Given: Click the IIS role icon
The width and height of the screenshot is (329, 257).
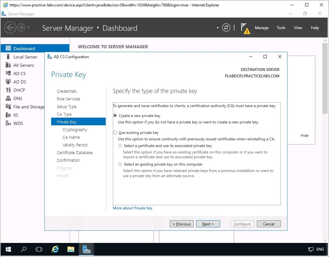Looking at the screenshot, I should click(8, 115).
